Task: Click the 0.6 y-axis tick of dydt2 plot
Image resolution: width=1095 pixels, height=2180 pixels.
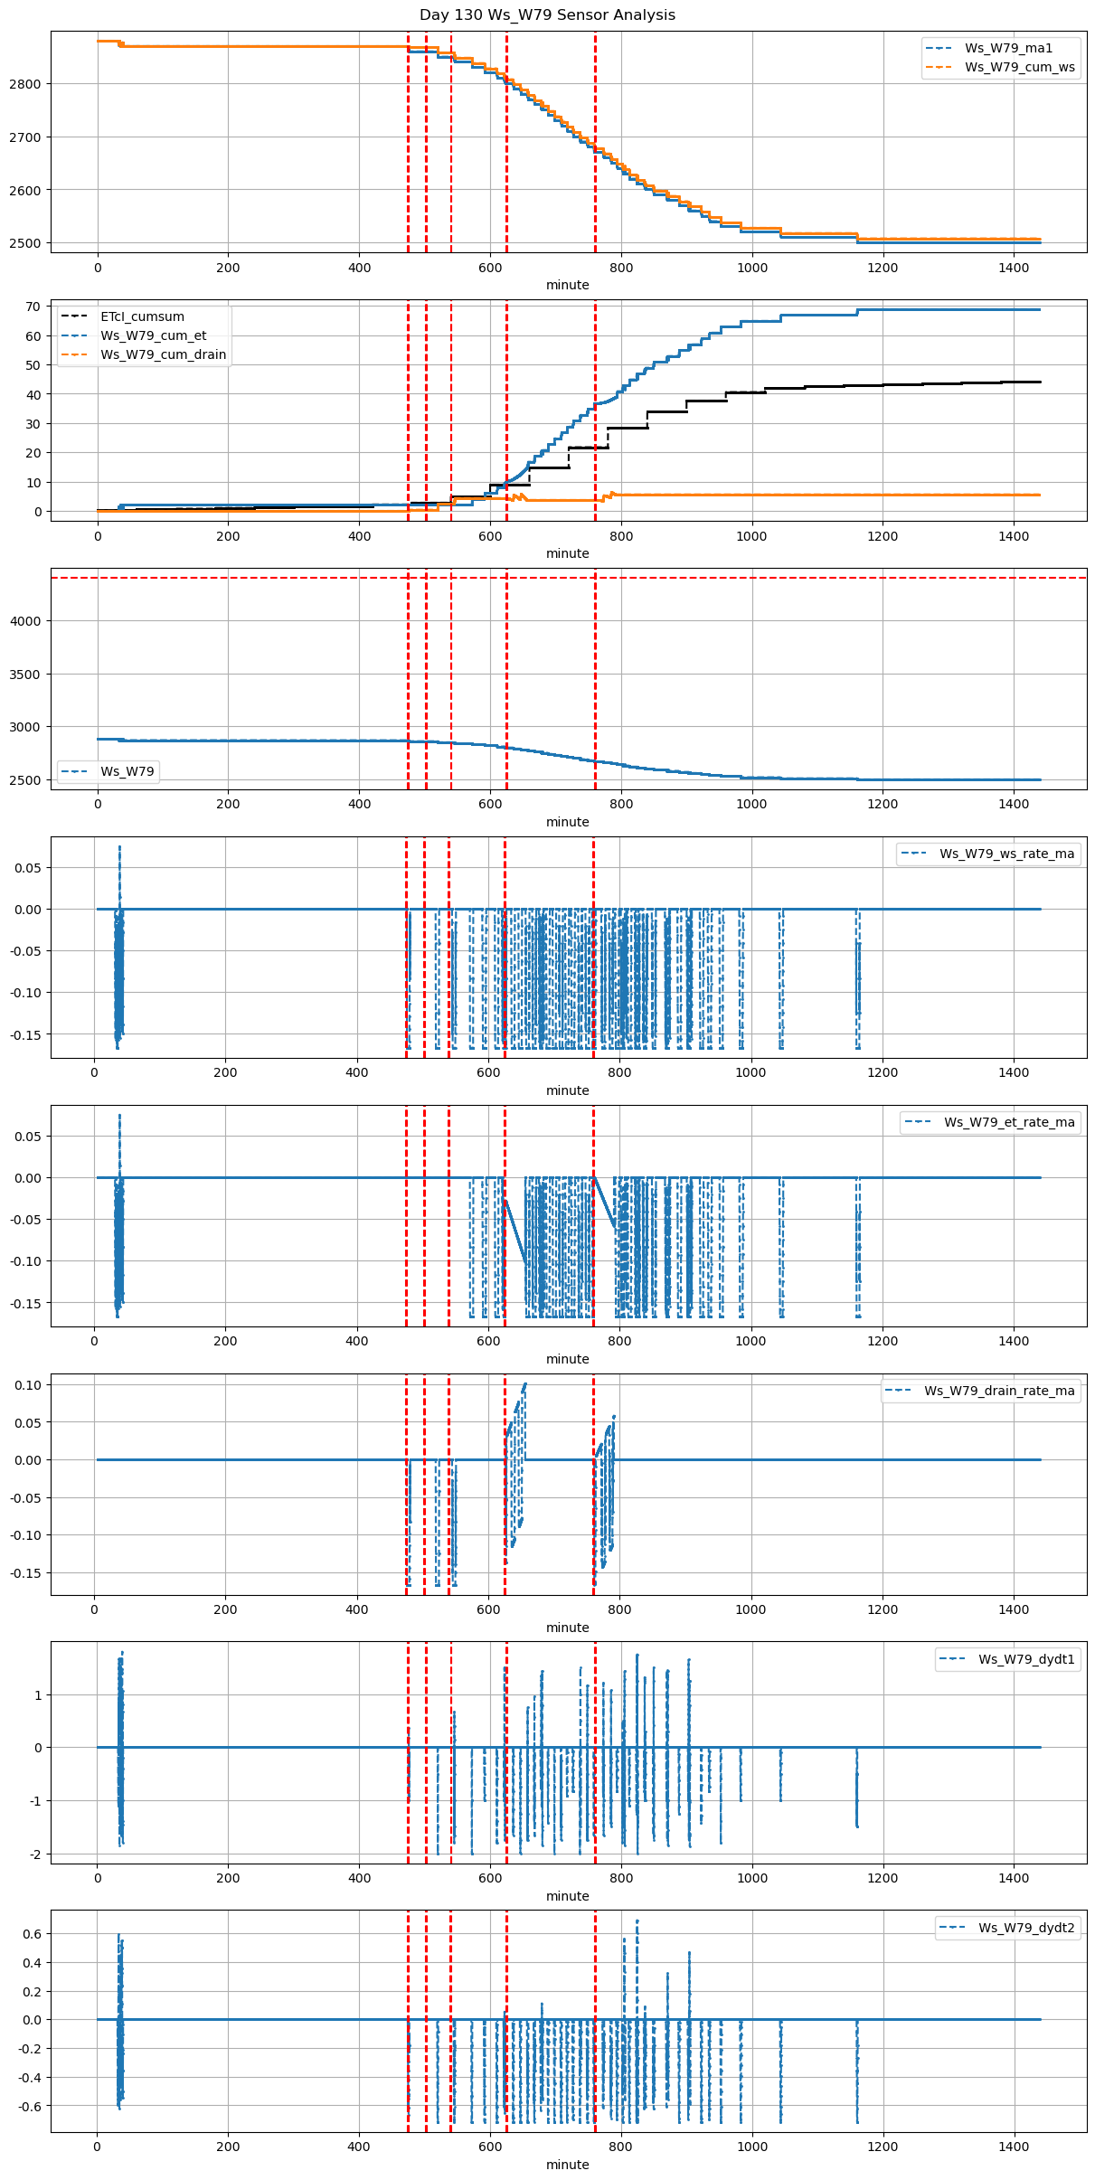Action: [x=32, y=1934]
